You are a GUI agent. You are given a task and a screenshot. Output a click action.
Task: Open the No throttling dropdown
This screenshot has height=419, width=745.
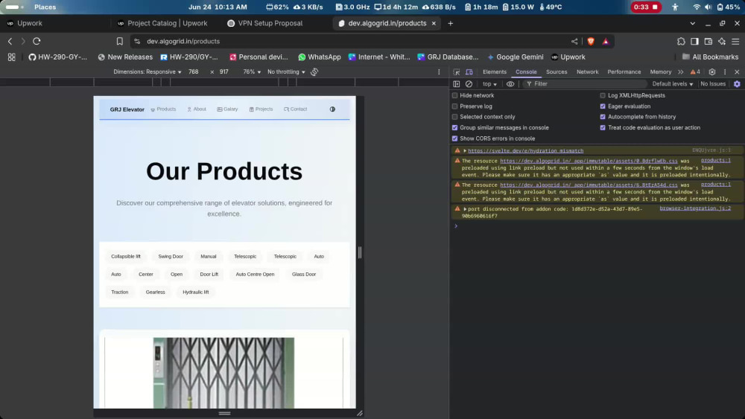286,72
